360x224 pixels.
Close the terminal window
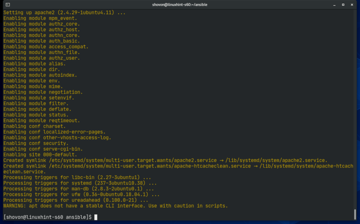click(352, 4)
